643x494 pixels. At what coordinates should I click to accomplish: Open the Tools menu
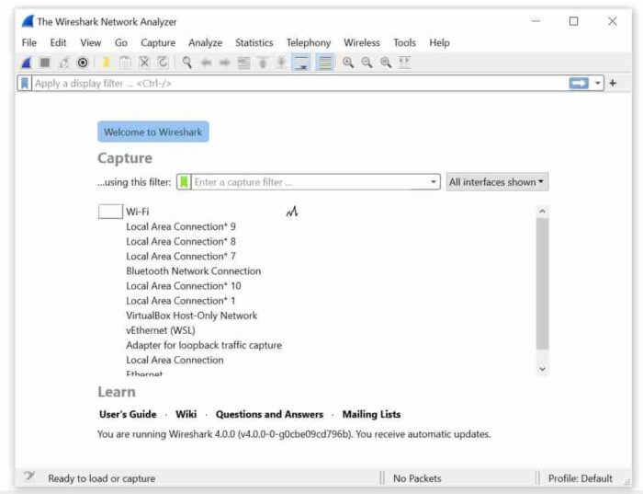tap(405, 42)
